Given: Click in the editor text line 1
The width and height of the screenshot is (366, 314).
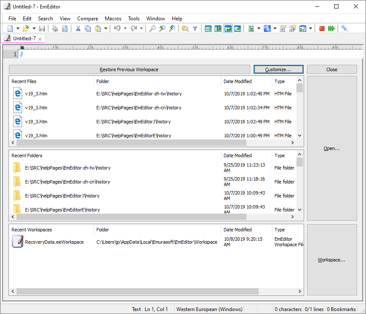Looking at the screenshot, I should point(191,54).
